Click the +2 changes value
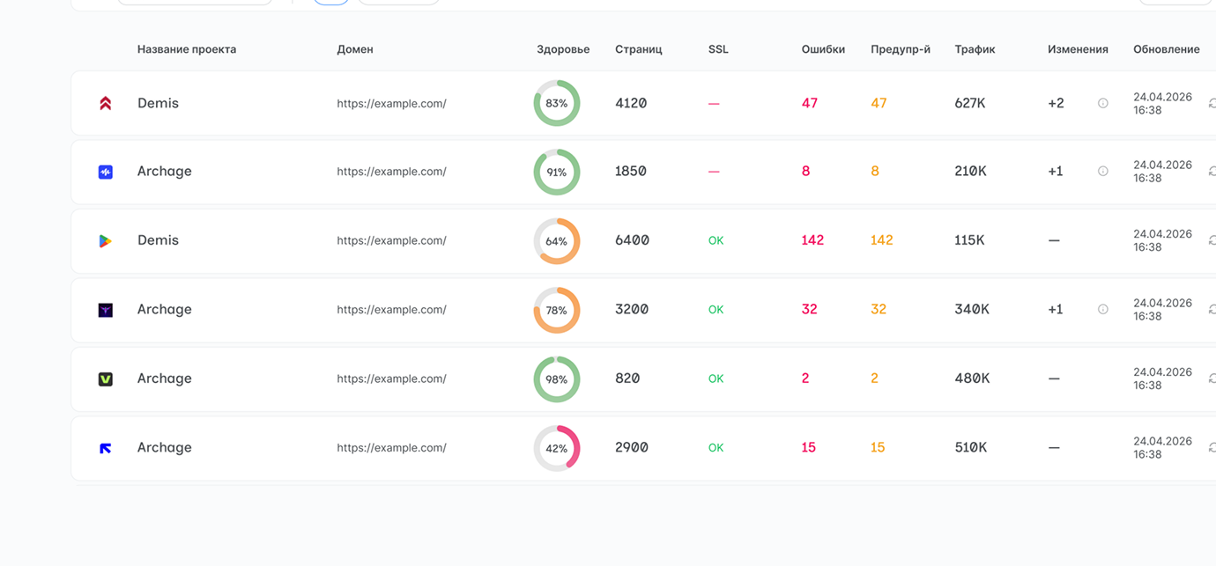 click(1056, 103)
